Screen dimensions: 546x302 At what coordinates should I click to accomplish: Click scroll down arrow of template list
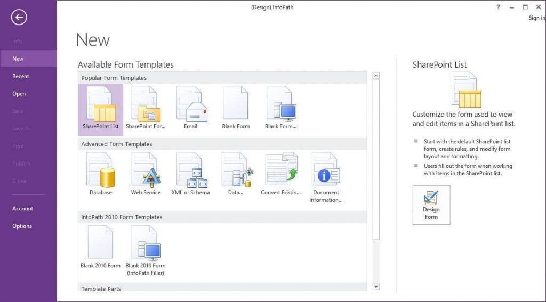(376, 287)
